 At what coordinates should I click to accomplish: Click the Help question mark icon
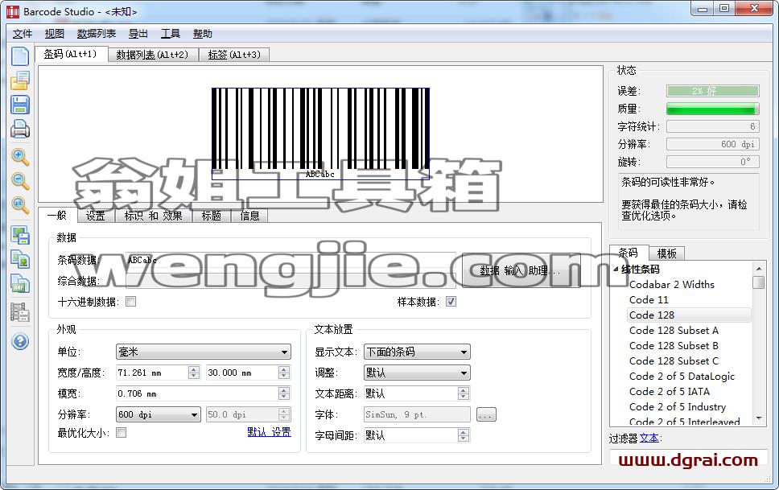[20, 341]
